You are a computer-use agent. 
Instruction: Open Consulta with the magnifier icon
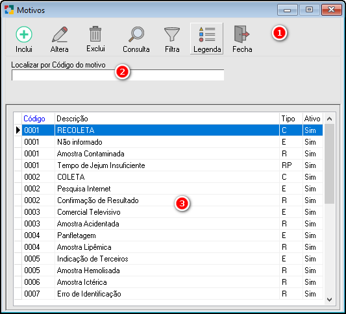coord(136,34)
